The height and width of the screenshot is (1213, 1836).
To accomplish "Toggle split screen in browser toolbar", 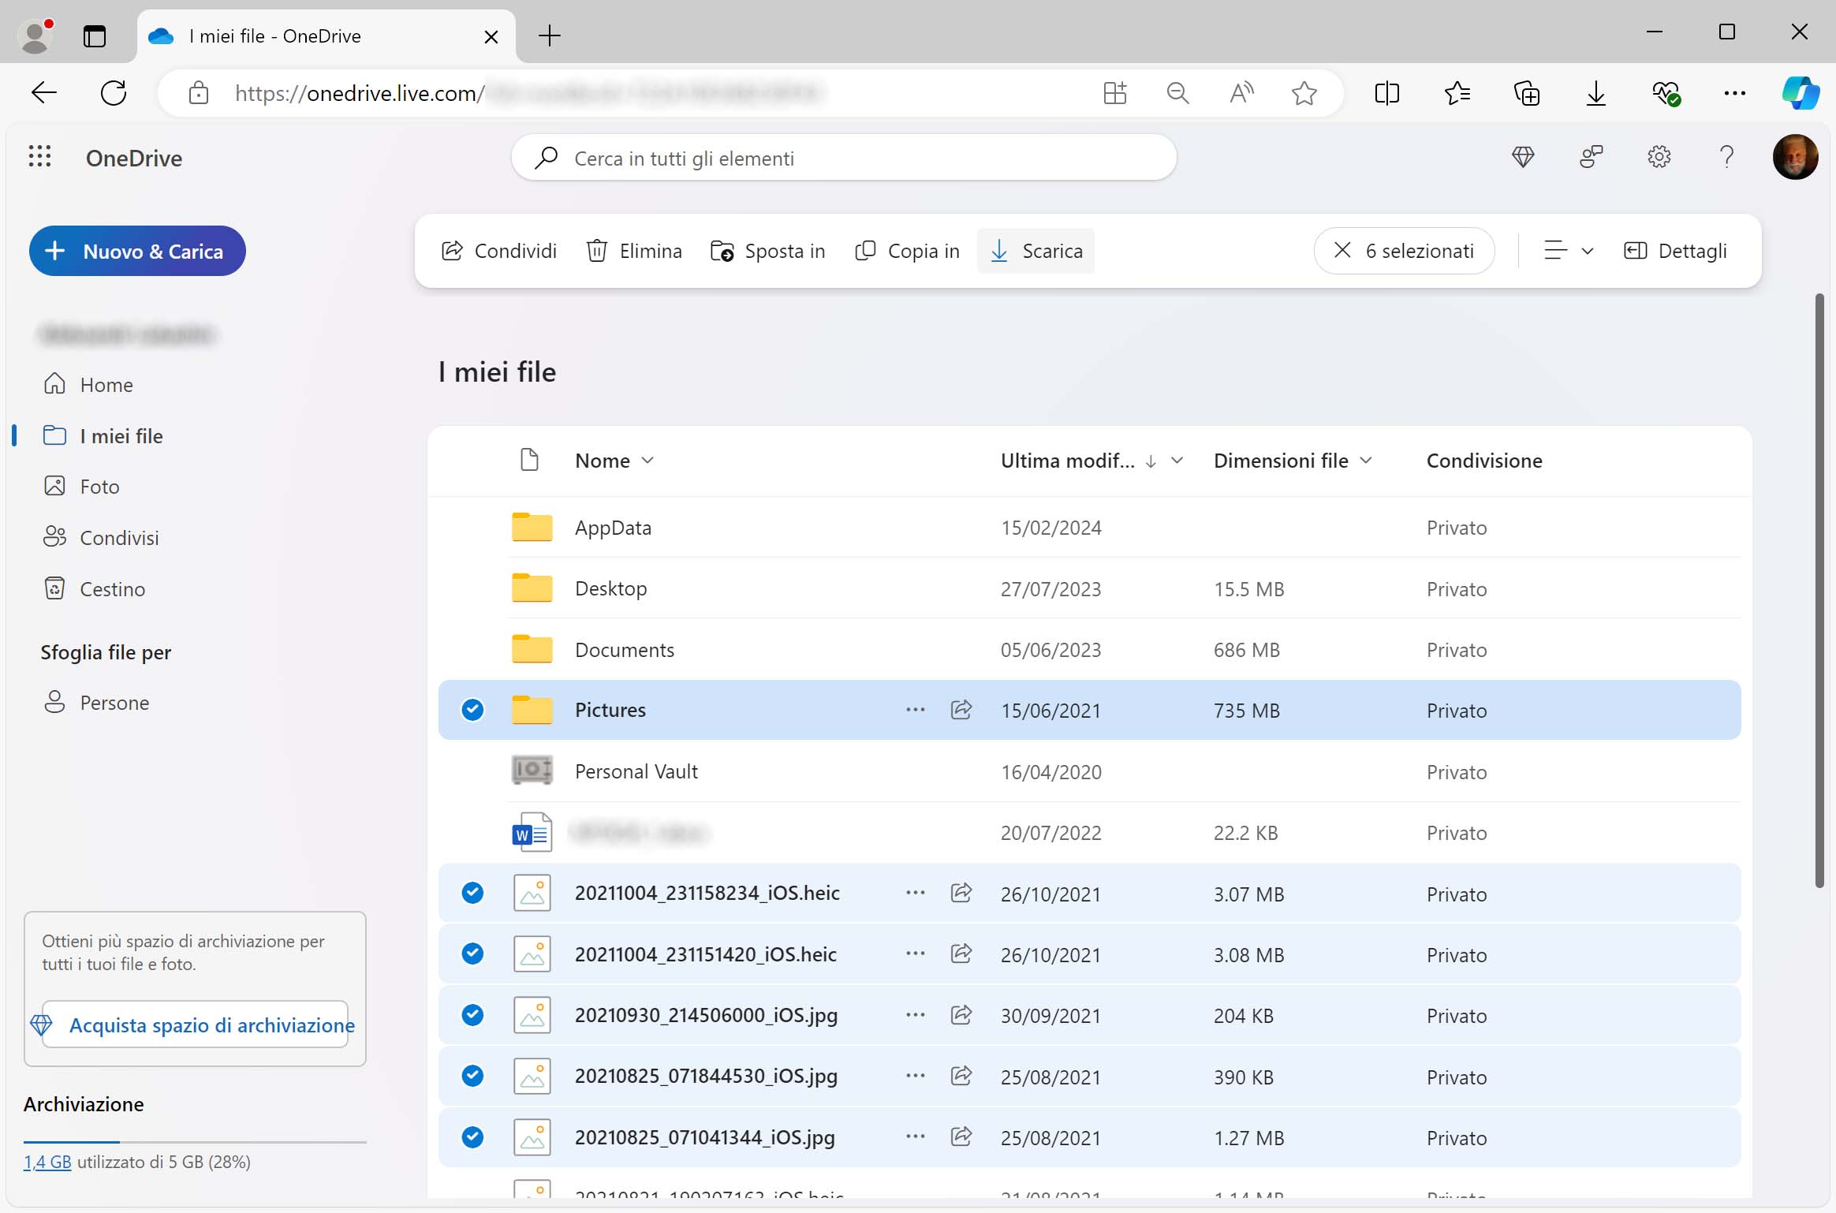I will click(1386, 93).
